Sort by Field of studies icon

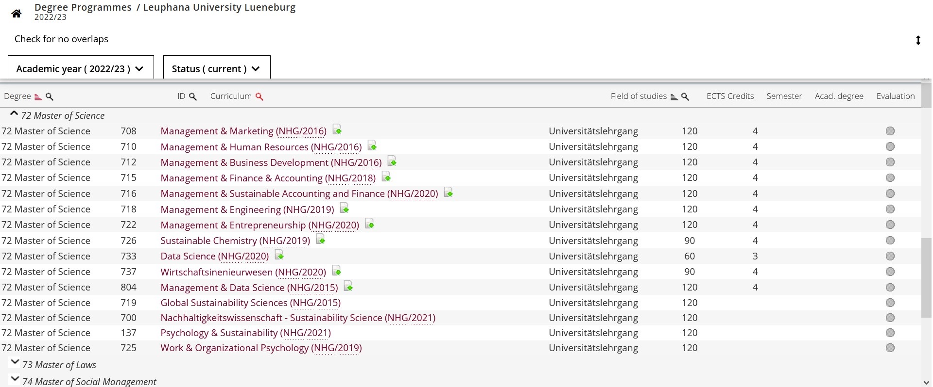point(674,97)
